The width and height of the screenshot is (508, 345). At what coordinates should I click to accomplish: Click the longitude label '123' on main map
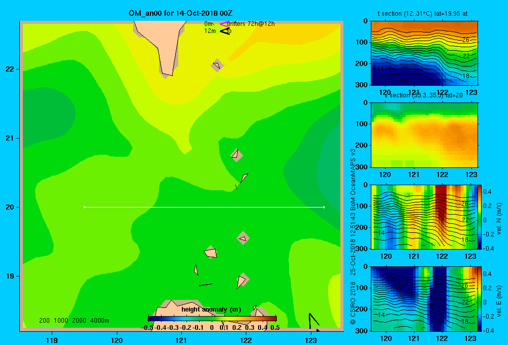click(x=311, y=340)
